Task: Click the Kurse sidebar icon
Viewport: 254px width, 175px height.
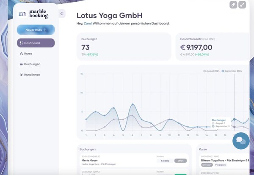Action: (21, 54)
